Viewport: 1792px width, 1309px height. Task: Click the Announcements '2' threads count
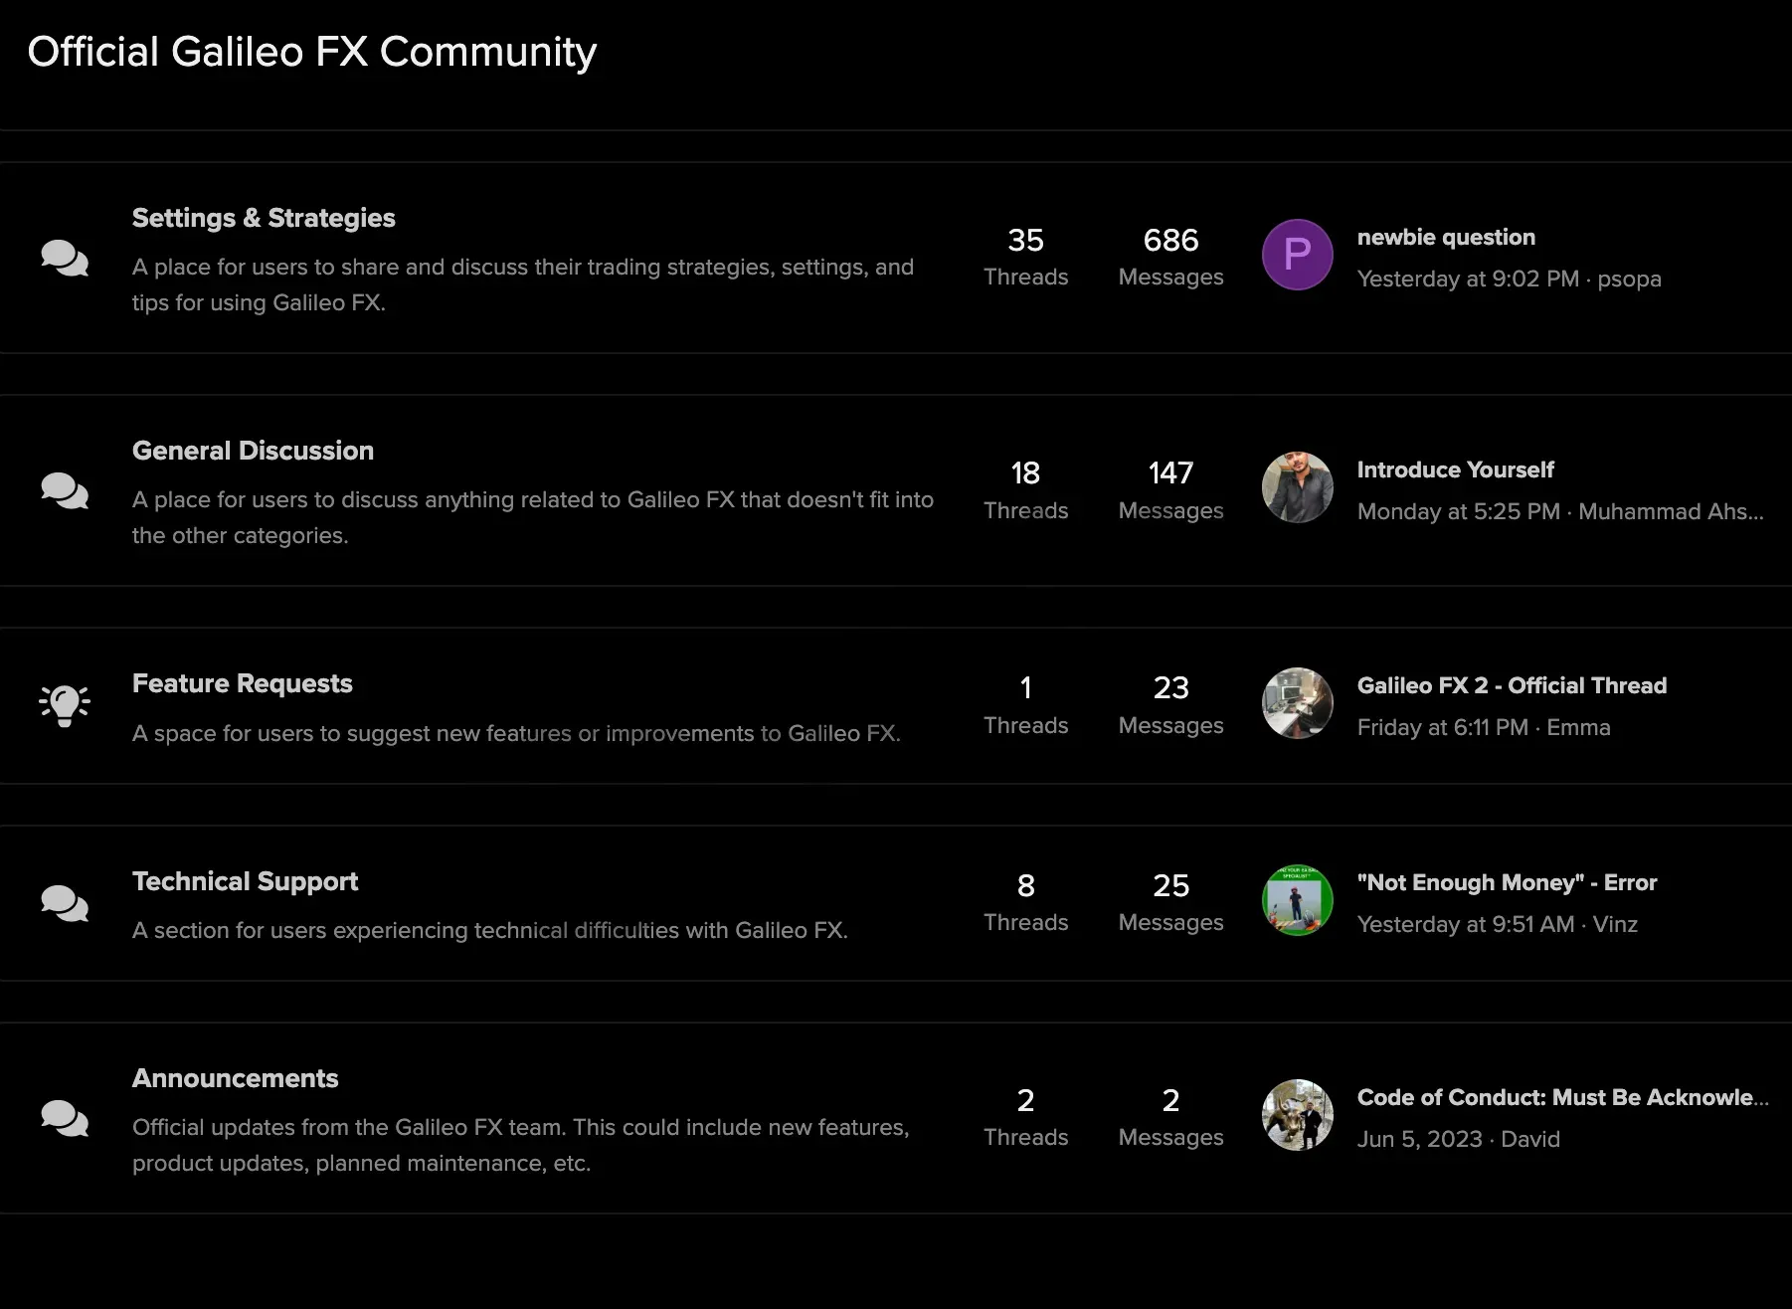click(x=1025, y=1100)
